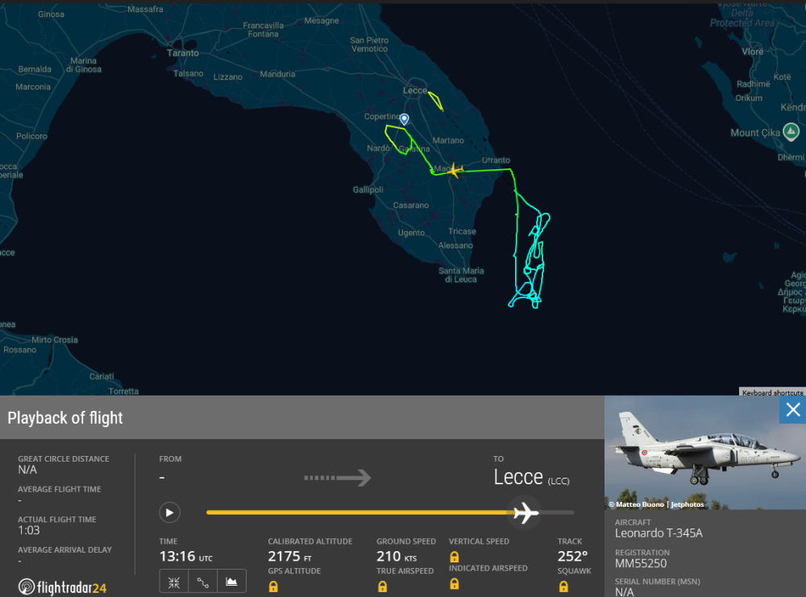Image resolution: width=806 pixels, height=597 pixels.
Task: Click the Vertical Speed lock icon
Action: 455,557
